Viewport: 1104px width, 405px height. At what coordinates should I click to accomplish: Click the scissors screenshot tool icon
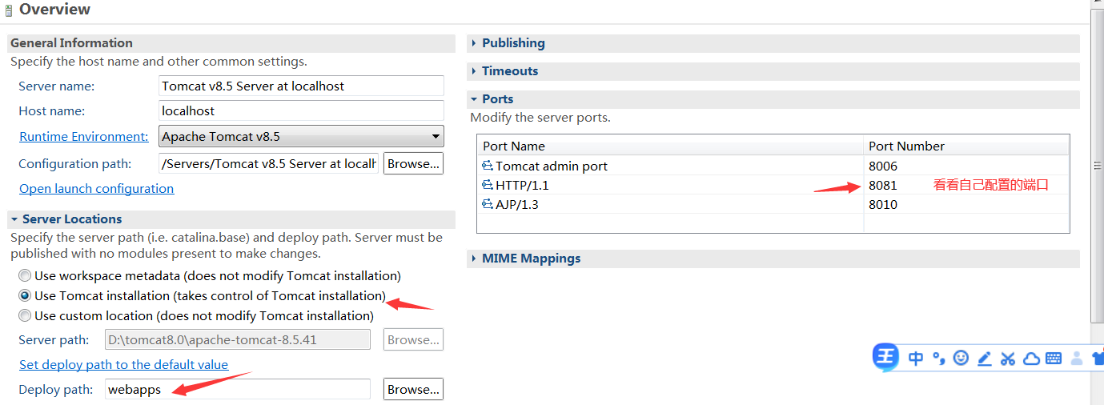pyautogui.click(x=1008, y=359)
